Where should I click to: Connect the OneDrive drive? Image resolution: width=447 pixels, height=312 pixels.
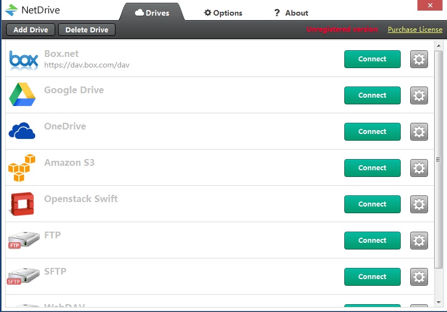(372, 132)
